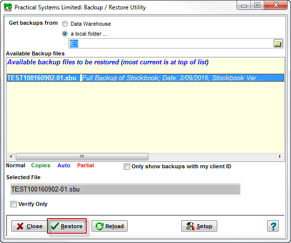The width and height of the screenshot is (291, 243).
Task: Select the Data Warehouse radio option
Action: (65, 24)
